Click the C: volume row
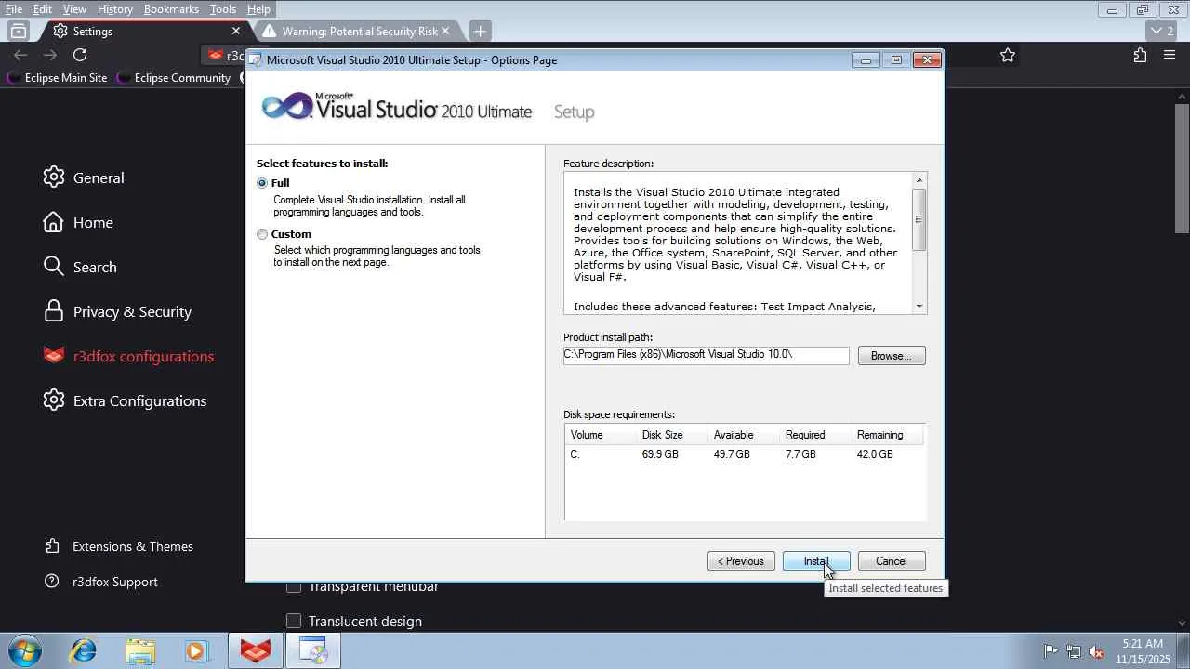The width and height of the screenshot is (1190, 669). pos(745,454)
